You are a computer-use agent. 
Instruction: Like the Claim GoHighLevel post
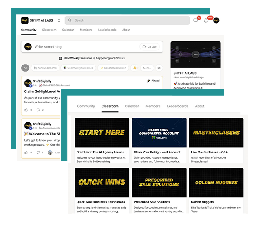coord(26,110)
